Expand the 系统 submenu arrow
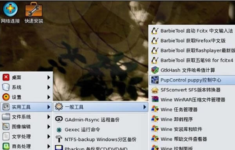The image size is (235, 150). (49, 87)
